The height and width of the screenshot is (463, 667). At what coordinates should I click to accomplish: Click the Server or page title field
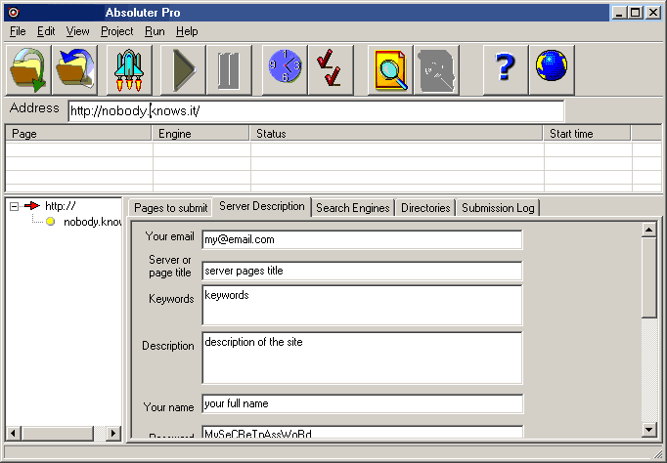(x=362, y=271)
